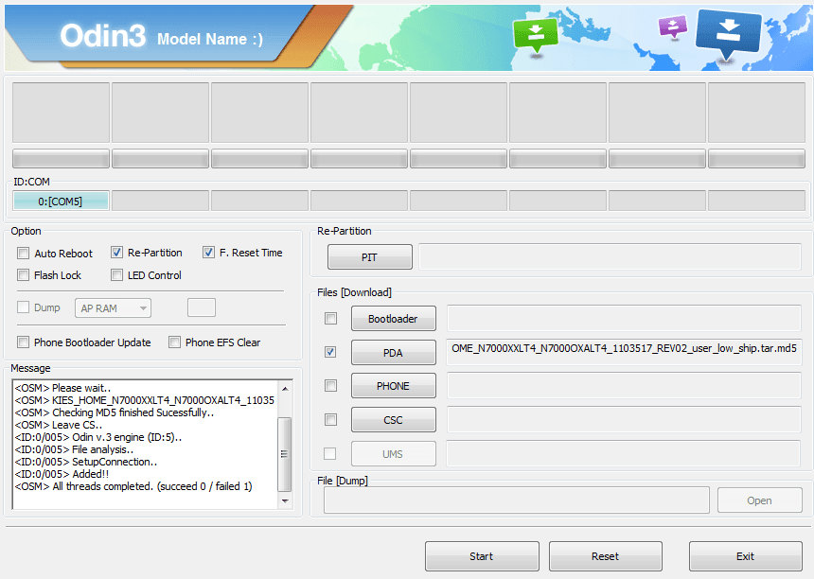This screenshot has height=579, width=814.
Task: Enable Phone EFS Clear checkbox
Action: tap(174, 342)
